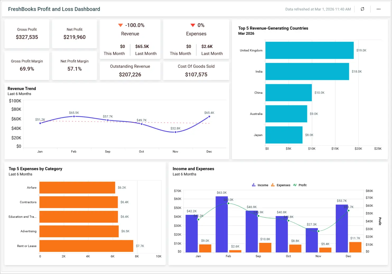Image resolution: width=392 pixels, height=274 pixels.
Task: Click the Revenue Trend heading
Action: [22, 88]
